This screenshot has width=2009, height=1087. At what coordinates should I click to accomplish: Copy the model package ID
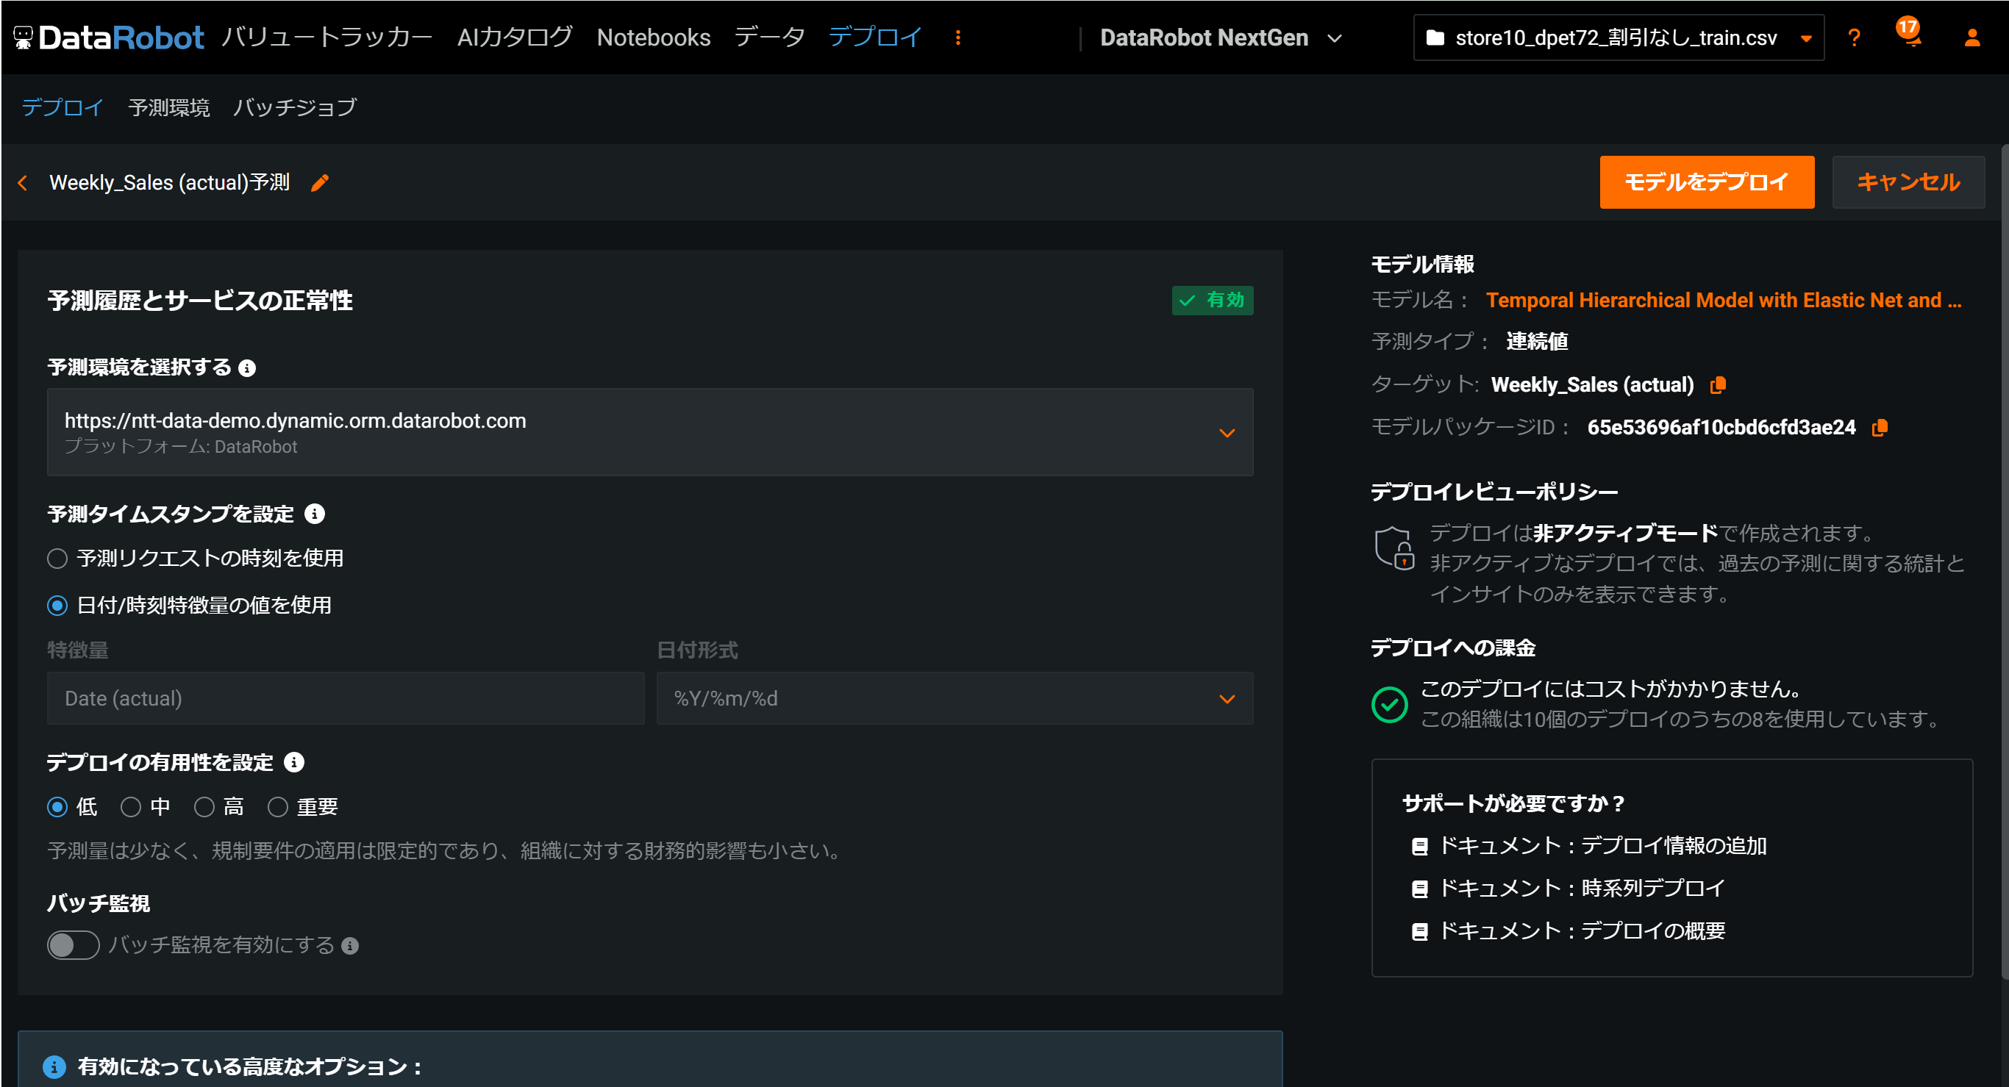coord(1880,427)
